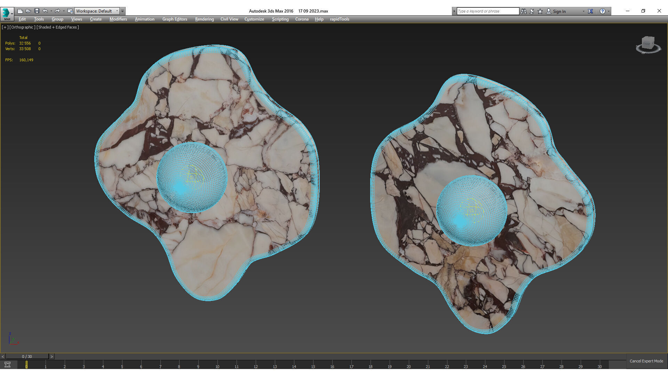Click the FPS value 160,149
The width and height of the screenshot is (668, 376).
26,60
